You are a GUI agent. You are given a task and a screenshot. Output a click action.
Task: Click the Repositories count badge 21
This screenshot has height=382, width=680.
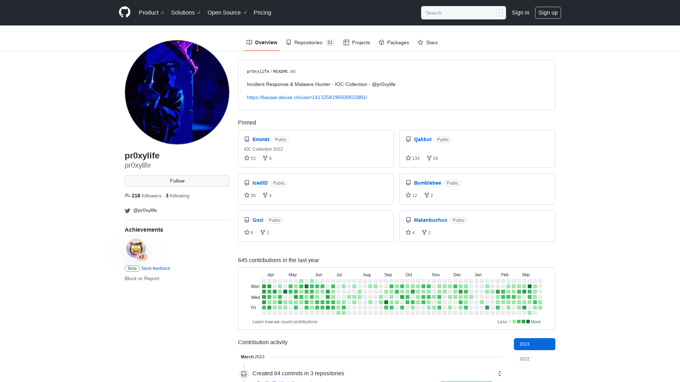click(x=330, y=42)
